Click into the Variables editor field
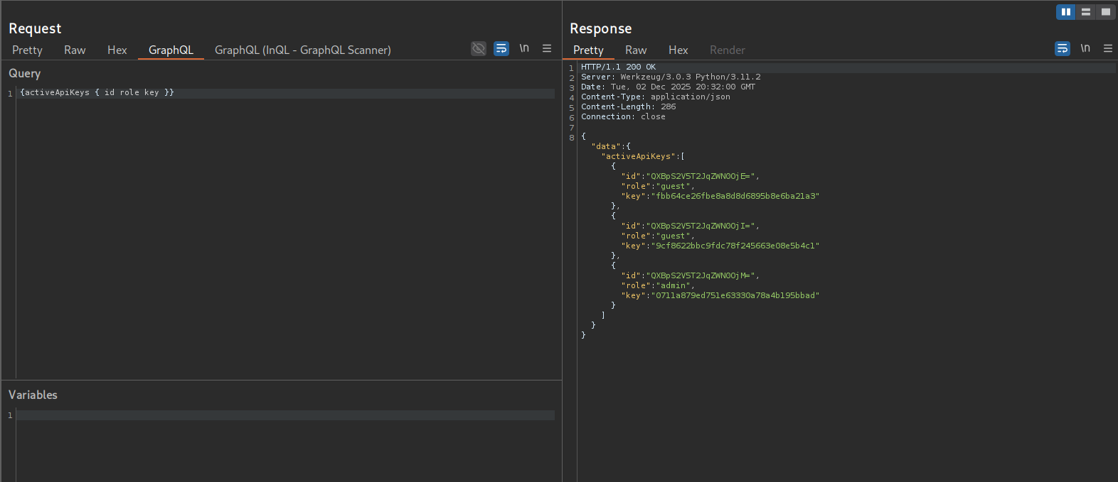 284,415
